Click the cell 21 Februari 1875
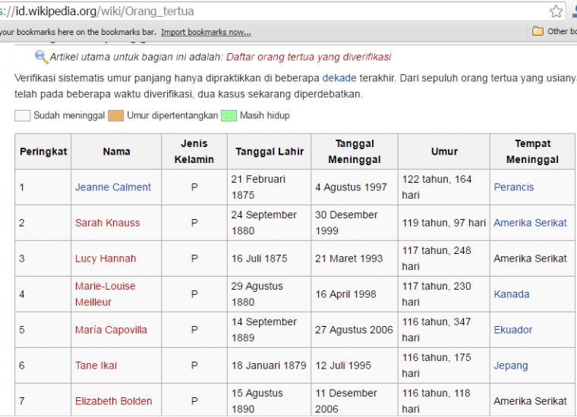Screen dimensions: 577x417 270,187
